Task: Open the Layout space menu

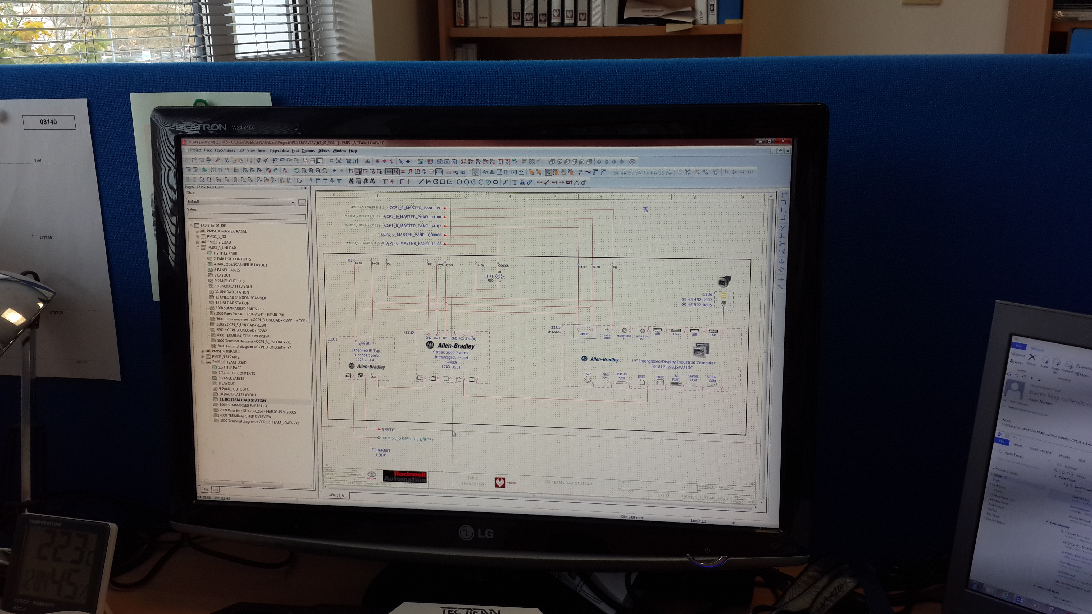Action: coord(225,150)
